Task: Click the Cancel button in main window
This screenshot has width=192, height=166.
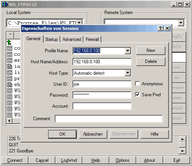Action: (42, 160)
